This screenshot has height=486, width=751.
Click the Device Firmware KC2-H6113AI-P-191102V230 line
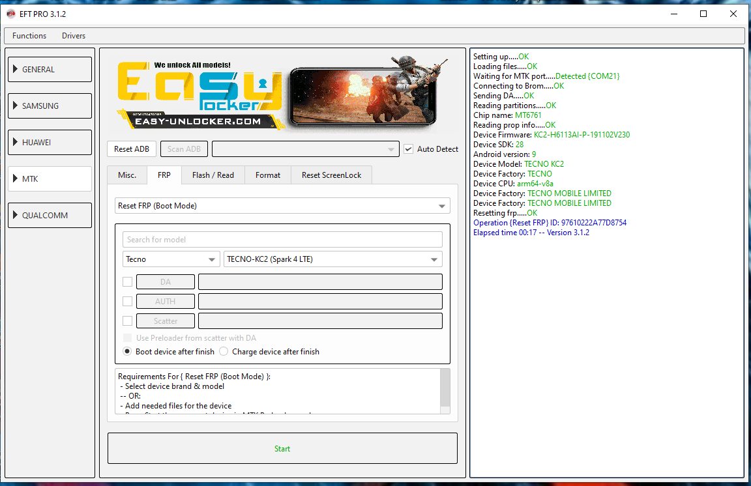[552, 135]
